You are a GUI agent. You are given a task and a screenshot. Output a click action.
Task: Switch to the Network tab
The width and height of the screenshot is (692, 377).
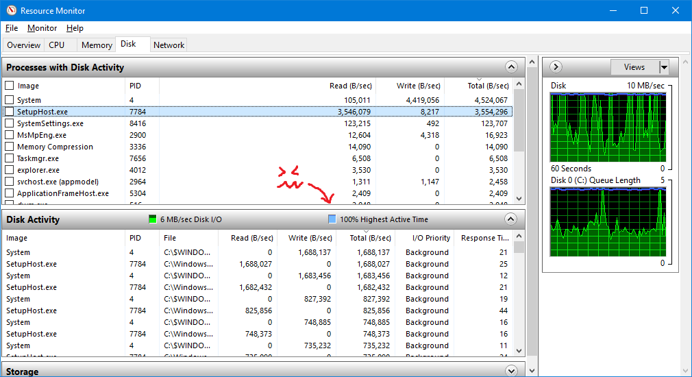click(x=169, y=45)
